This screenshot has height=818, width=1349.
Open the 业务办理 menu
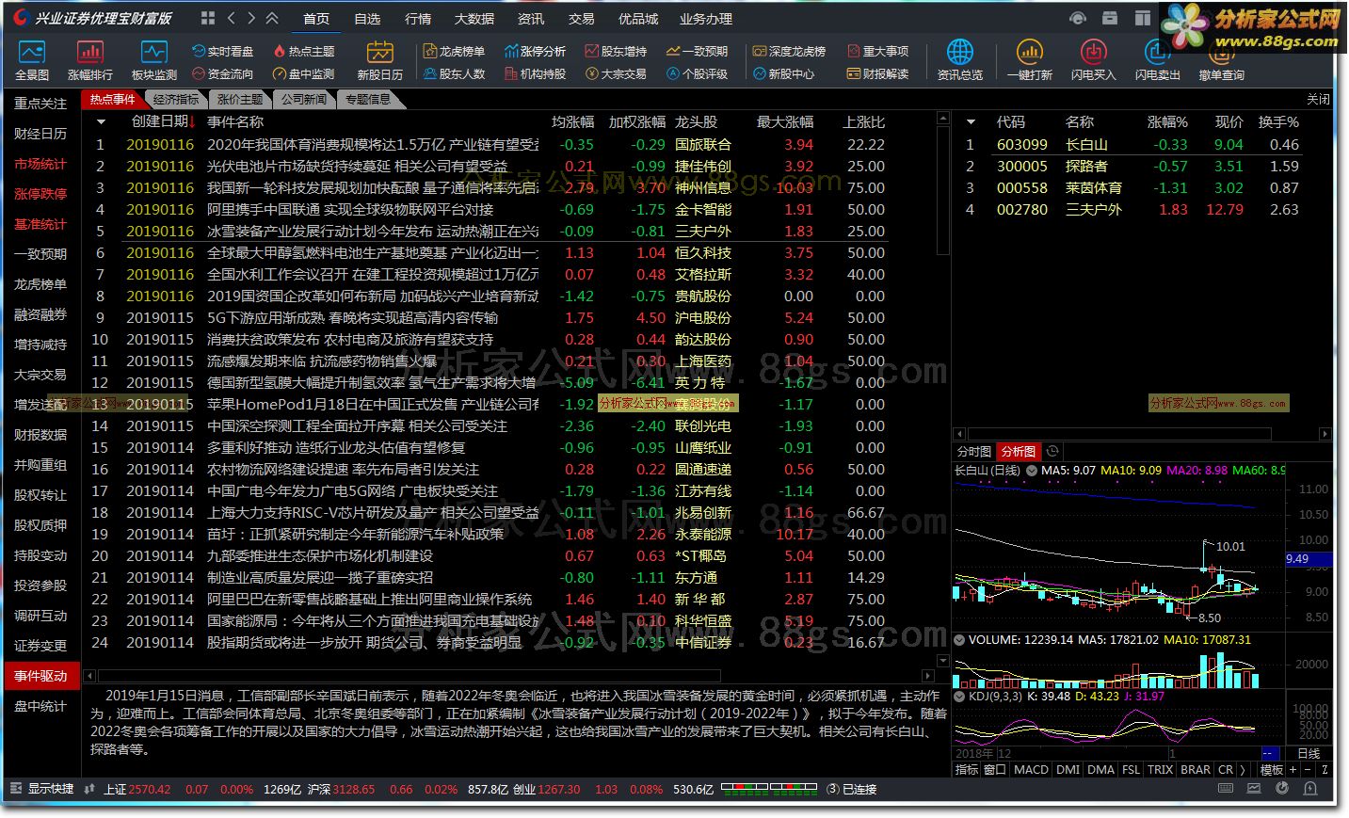click(706, 19)
